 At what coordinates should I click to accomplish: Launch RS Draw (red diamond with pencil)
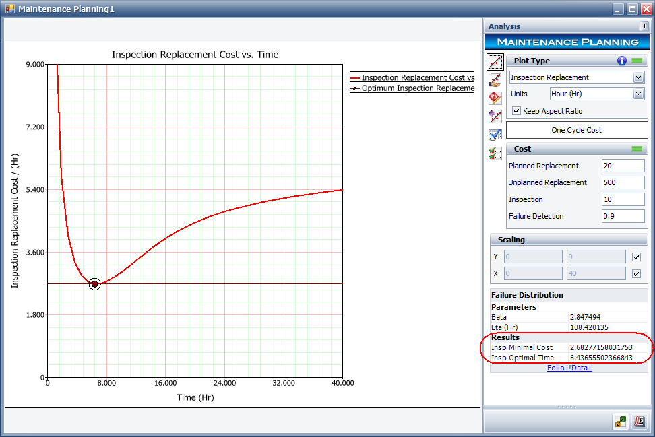click(495, 98)
